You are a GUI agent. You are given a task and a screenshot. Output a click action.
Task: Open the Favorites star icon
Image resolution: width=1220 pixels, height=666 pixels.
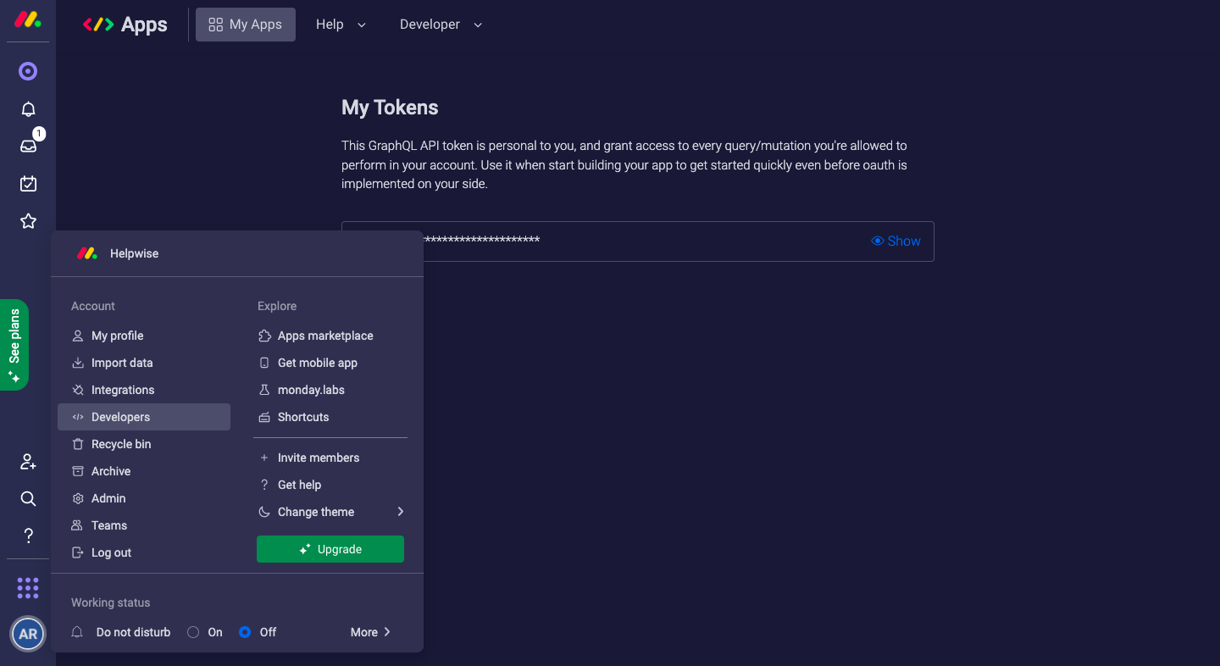(28, 220)
